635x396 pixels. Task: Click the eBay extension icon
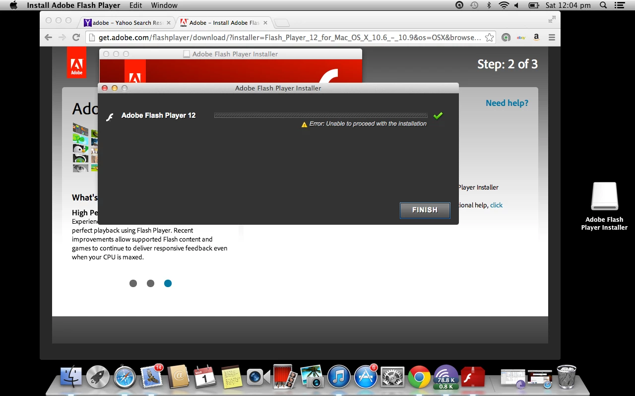521,38
